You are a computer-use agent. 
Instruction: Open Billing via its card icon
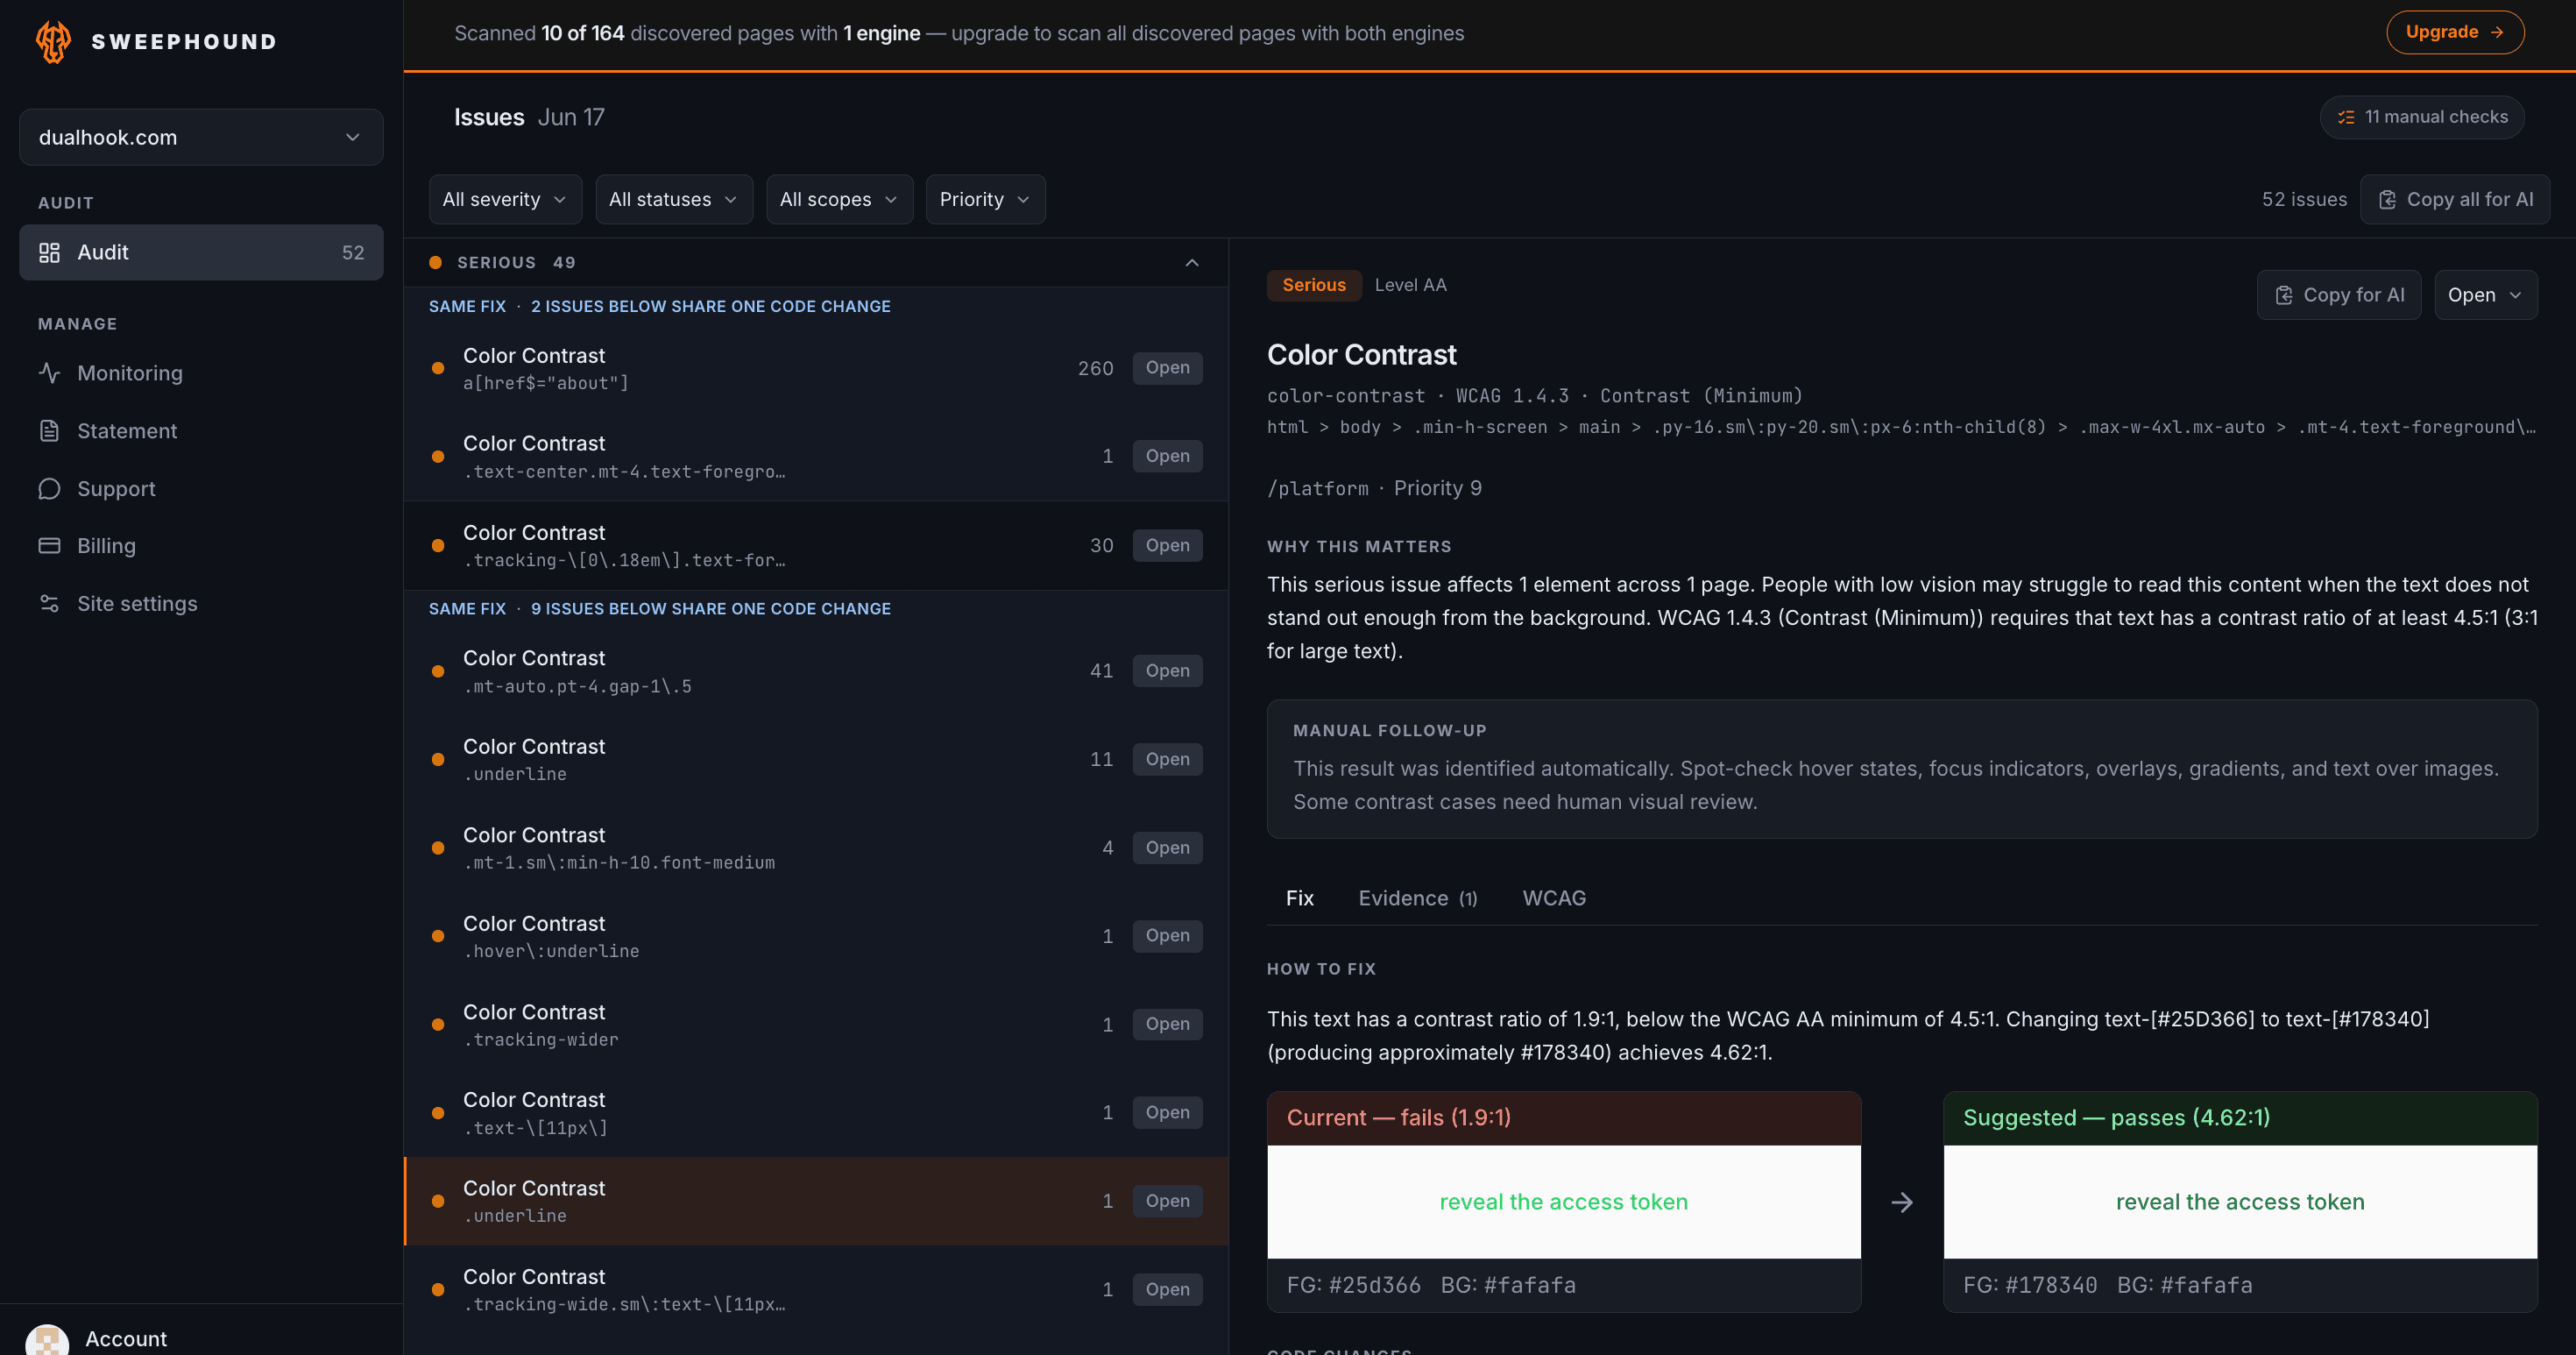click(x=49, y=546)
